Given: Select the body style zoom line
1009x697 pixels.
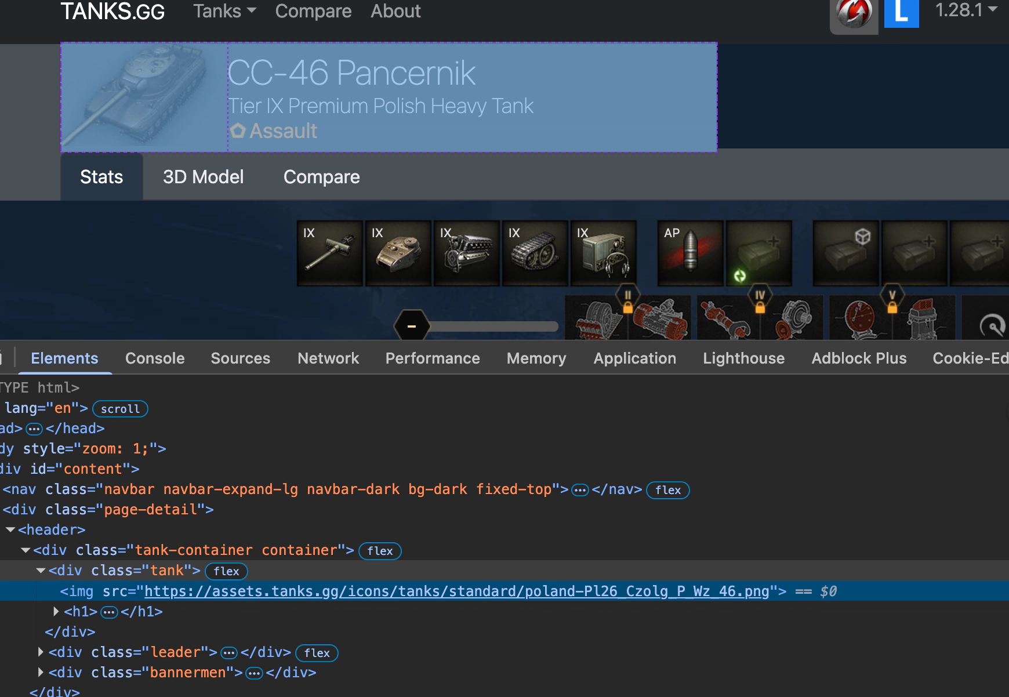Looking at the screenshot, I should click(x=83, y=449).
